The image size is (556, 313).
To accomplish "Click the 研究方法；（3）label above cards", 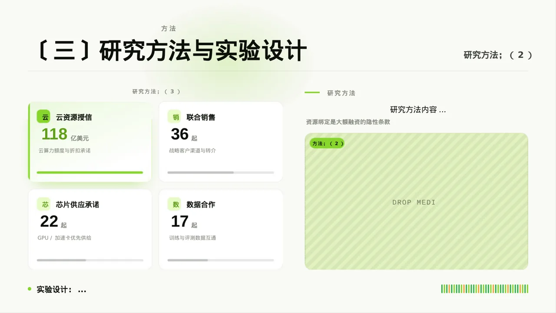I will 156,92.
